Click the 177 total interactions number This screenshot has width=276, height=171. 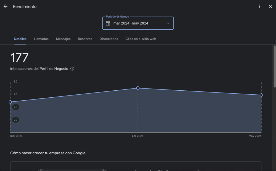(19, 58)
